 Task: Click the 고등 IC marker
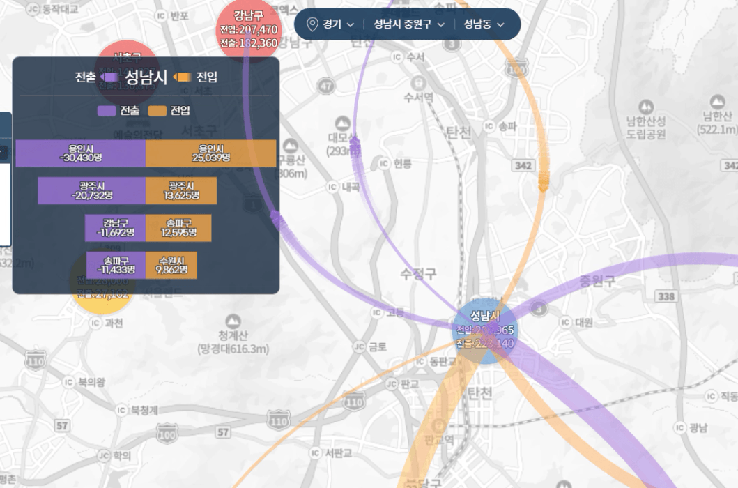(x=376, y=312)
